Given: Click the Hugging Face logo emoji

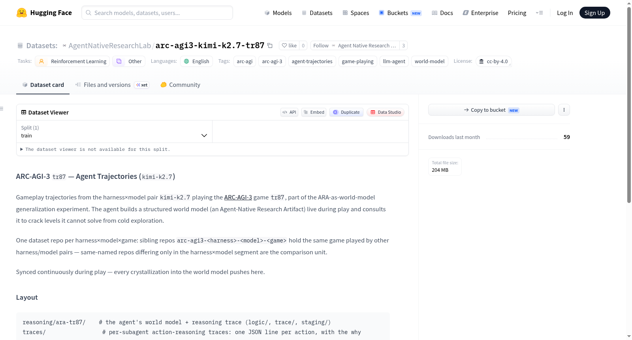Looking at the screenshot, I should [22, 13].
